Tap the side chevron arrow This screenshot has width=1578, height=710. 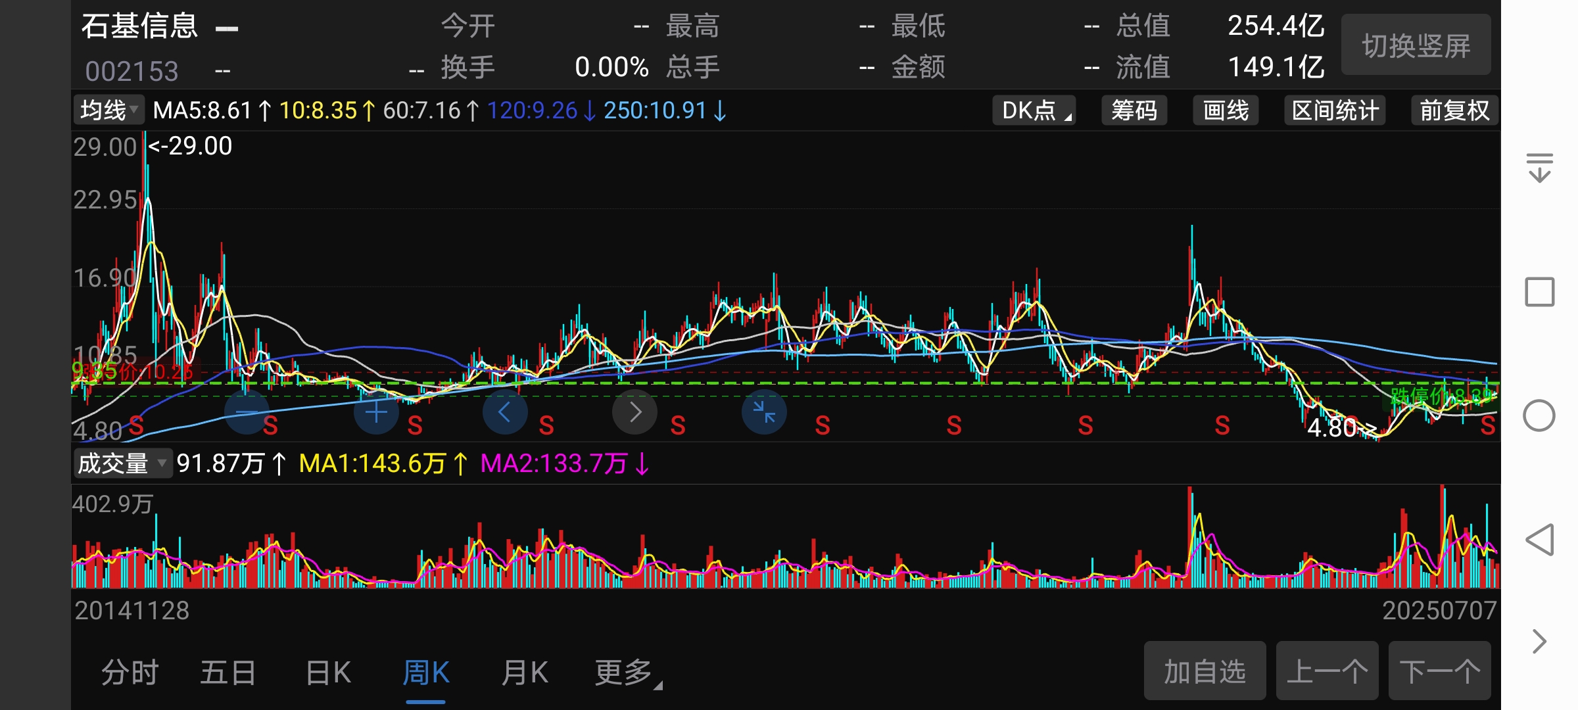1539,641
